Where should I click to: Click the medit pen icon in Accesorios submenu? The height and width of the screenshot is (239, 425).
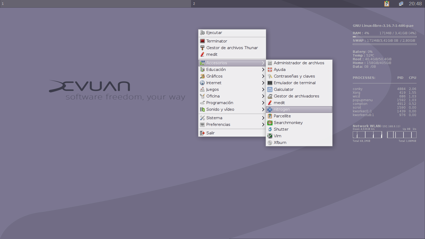click(270, 103)
